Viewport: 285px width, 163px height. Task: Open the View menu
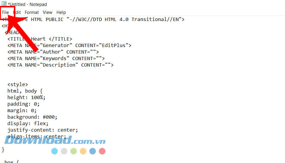pyautogui.click(x=47, y=12)
